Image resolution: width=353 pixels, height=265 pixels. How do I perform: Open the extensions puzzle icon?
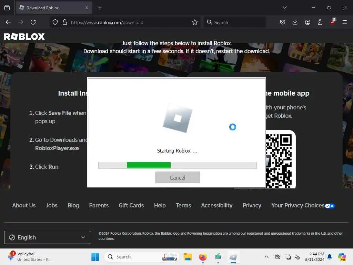tap(320, 22)
